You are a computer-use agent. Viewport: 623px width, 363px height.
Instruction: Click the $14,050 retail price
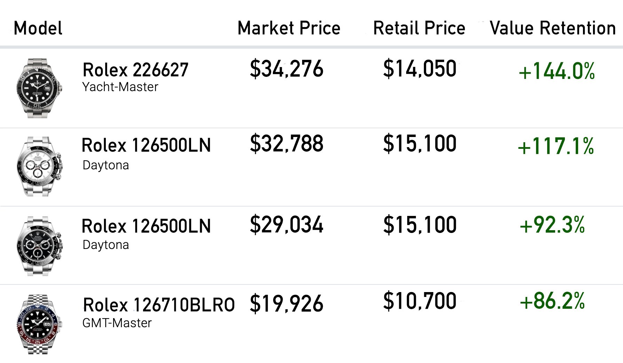click(x=420, y=68)
